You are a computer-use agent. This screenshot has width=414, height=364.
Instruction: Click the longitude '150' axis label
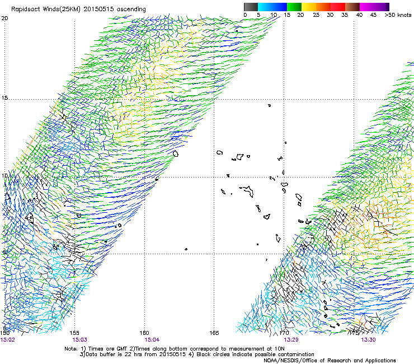4,333
